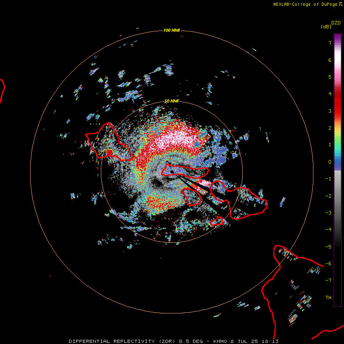Click the 1 value on the dB scale
Viewport: 344px width, 344px height.
click(x=330, y=145)
